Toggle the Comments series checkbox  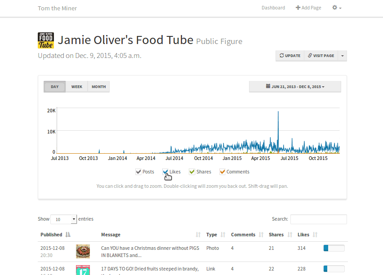tap(222, 172)
